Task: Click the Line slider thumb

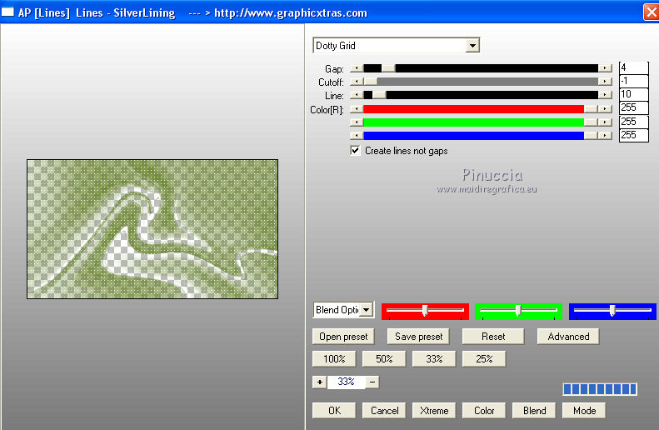Action: 379,95
